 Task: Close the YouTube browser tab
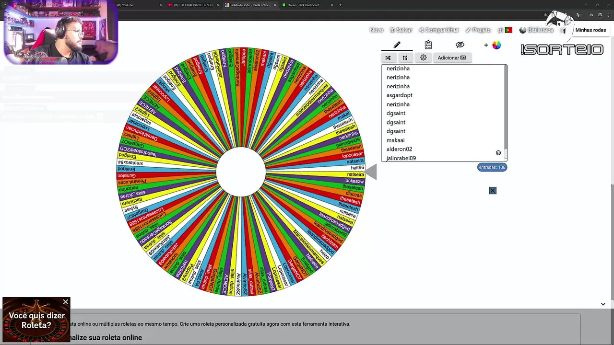click(x=161, y=5)
